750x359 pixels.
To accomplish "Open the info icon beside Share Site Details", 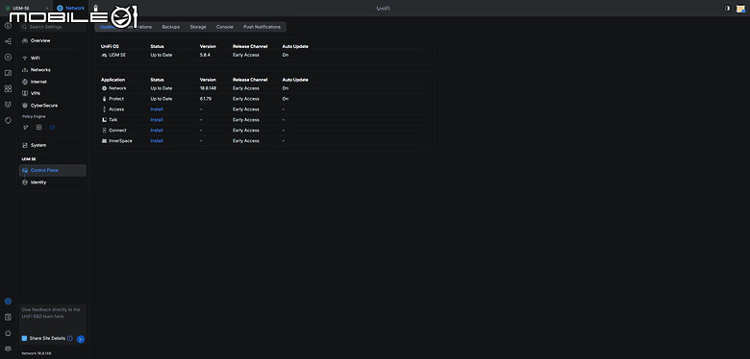I will pyautogui.click(x=70, y=339).
